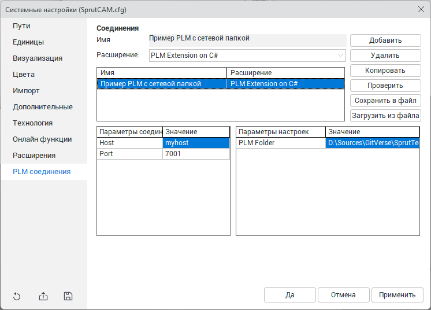Open the Импорт section
The width and height of the screenshot is (431, 310).
(27, 91)
